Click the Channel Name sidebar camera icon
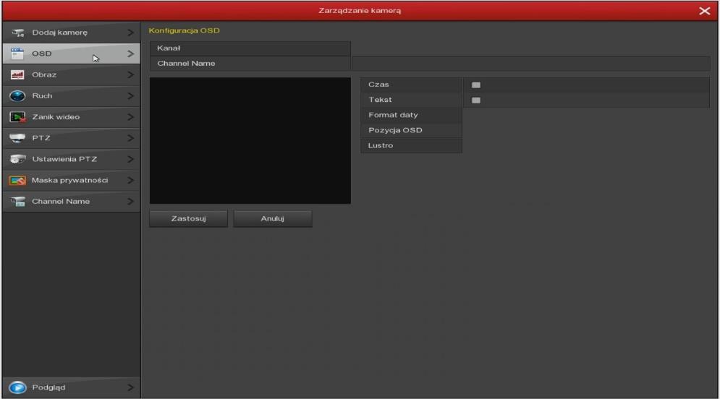 (x=18, y=202)
